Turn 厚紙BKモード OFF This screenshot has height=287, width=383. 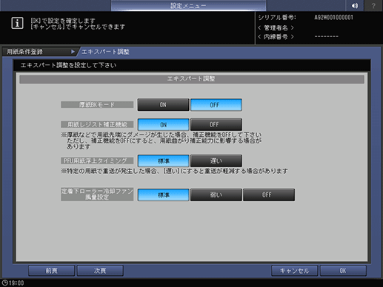pyautogui.click(x=216, y=105)
